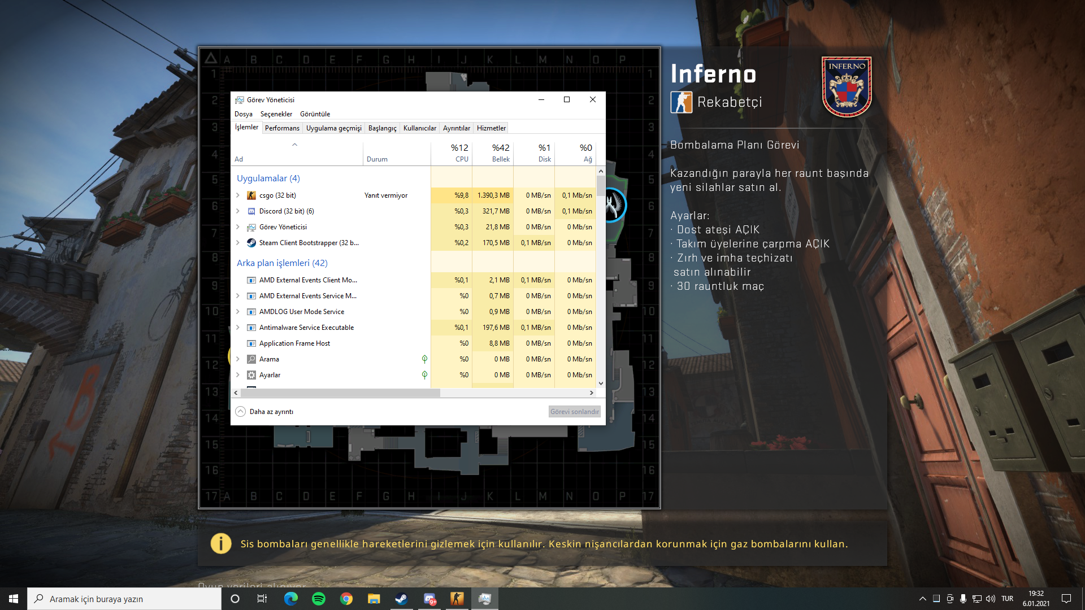Click the Görevi sonlandır button
Image resolution: width=1085 pixels, height=610 pixels.
point(574,412)
